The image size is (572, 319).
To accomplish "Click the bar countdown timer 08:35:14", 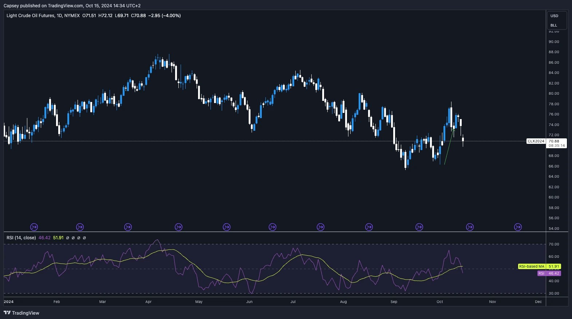I will pyautogui.click(x=557, y=146).
